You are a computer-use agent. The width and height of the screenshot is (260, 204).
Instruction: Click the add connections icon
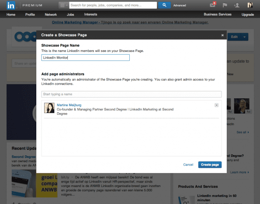[x=237, y=5]
